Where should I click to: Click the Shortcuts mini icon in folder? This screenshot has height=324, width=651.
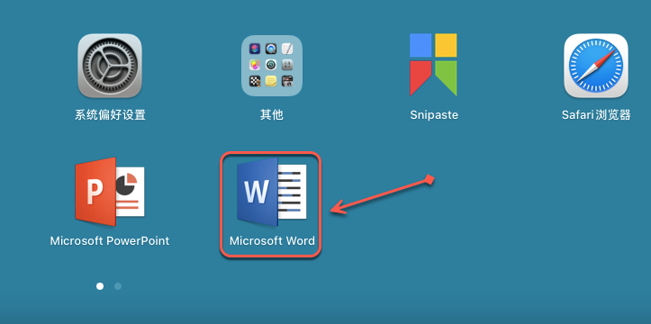point(255,49)
